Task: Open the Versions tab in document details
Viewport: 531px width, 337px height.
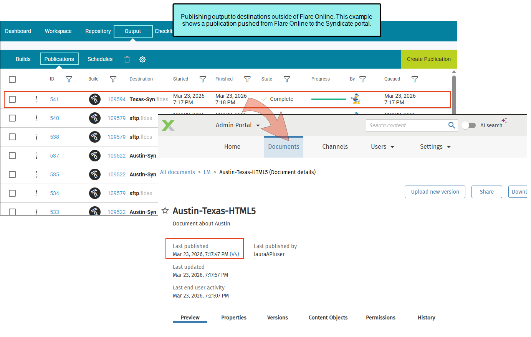Action: click(x=277, y=317)
